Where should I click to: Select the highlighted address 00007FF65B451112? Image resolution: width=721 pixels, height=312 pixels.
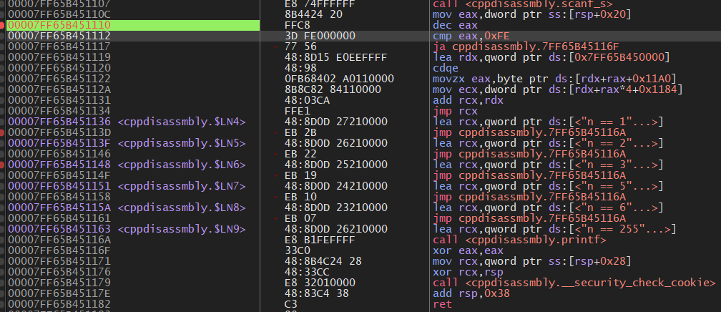click(x=59, y=36)
